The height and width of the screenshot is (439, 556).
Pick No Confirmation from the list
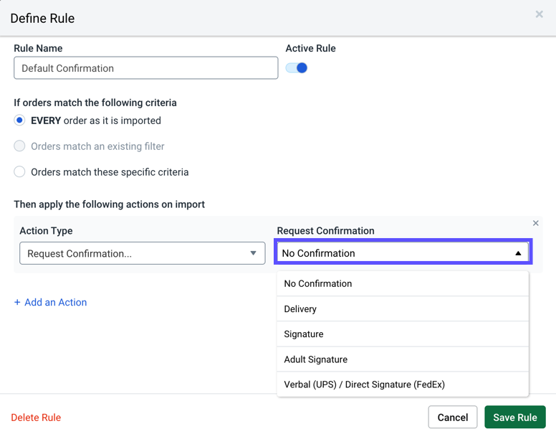(x=403, y=283)
